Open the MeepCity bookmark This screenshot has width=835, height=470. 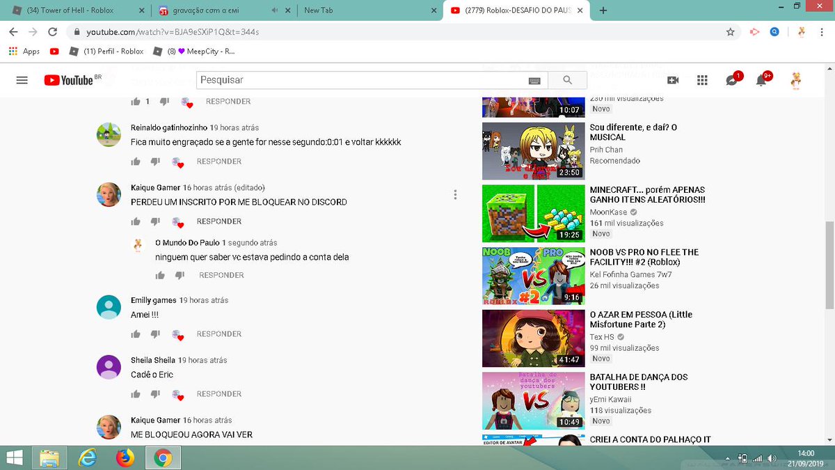pos(194,52)
